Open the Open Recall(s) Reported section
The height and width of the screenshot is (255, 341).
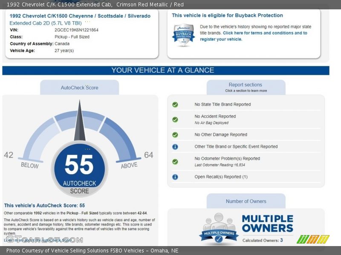pyautogui.click(x=221, y=177)
